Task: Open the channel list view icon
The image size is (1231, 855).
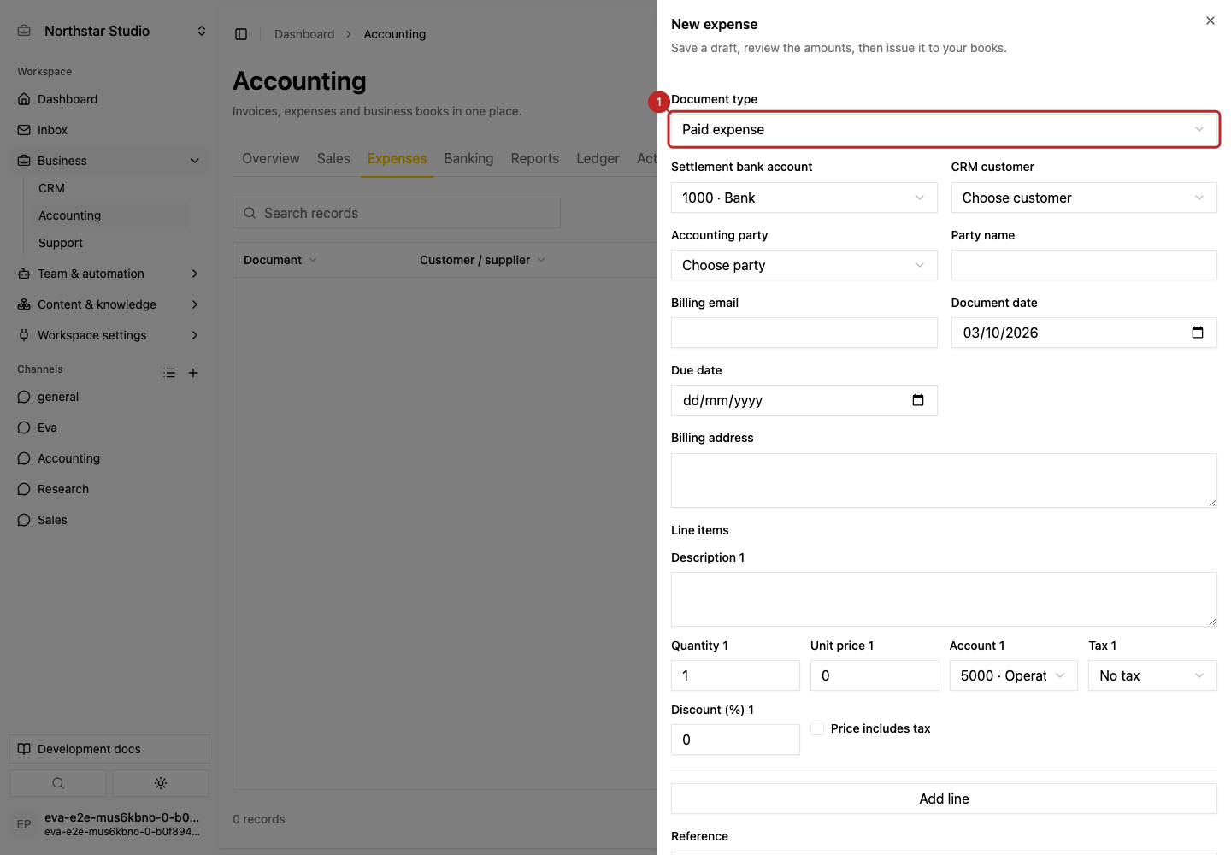Action: (169, 373)
